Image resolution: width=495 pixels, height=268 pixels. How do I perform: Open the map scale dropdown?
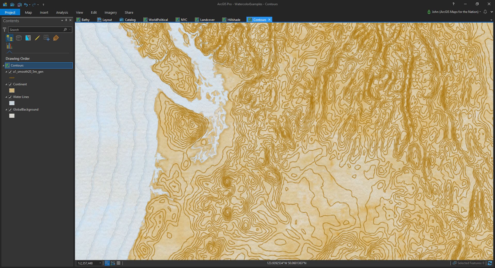point(100,263)
